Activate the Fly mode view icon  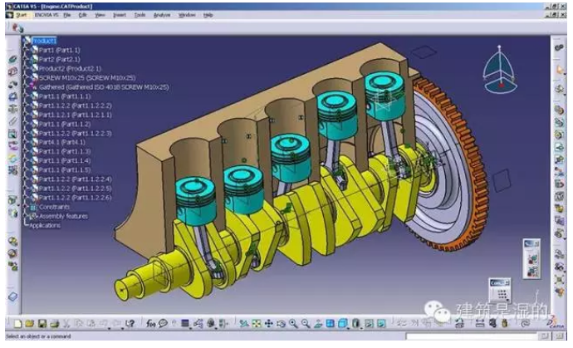tap(244, 324)
